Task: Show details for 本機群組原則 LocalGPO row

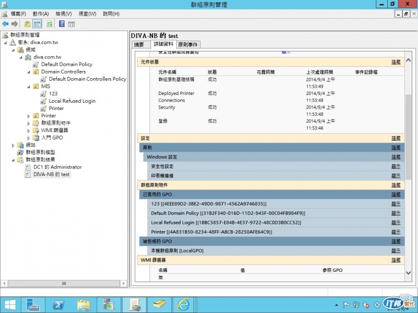Action: [396, 251]
